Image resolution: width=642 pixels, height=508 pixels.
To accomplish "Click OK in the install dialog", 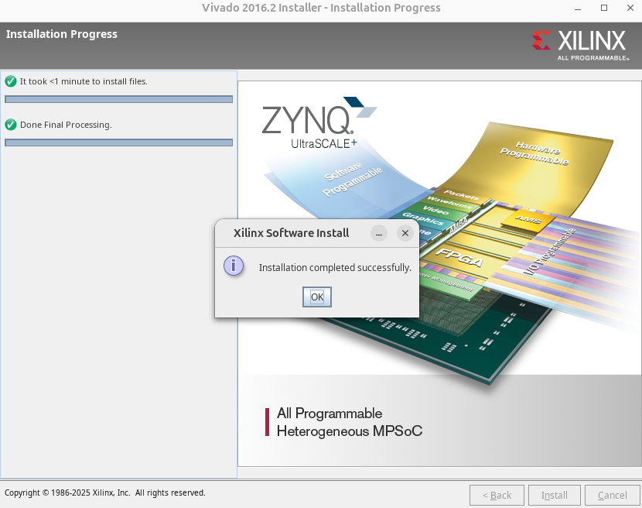I will 316,297.
